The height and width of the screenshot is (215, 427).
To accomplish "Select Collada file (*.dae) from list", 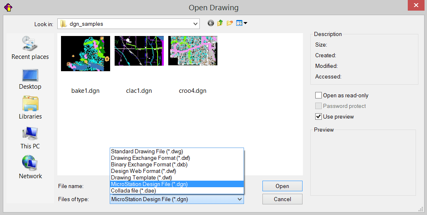I will click(133, 190).
